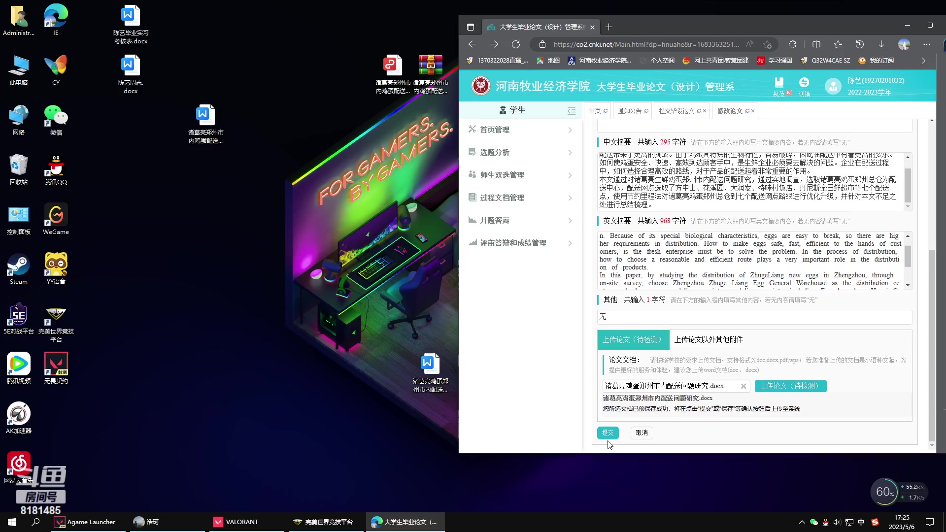The height and width of the screenshot is (532, 946).
Task: Open the browser extensions icon
Action: pos(792,44)
